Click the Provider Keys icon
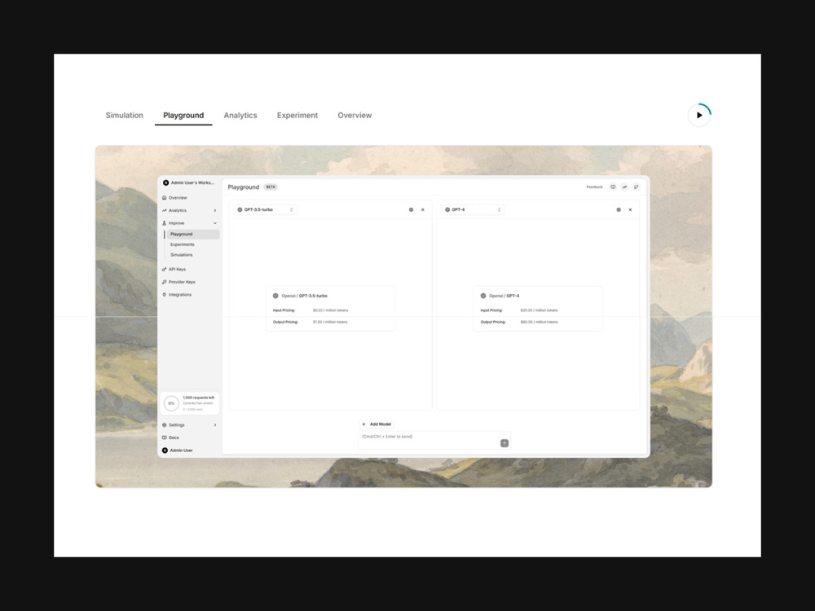815x611 pixels. pyautogui.click(x=165, y=282)
